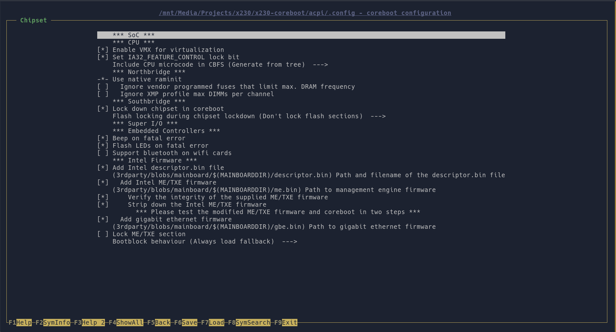The image size is (616, 332).
Task: Click F1 Help button
Action: tap(20, 322)
